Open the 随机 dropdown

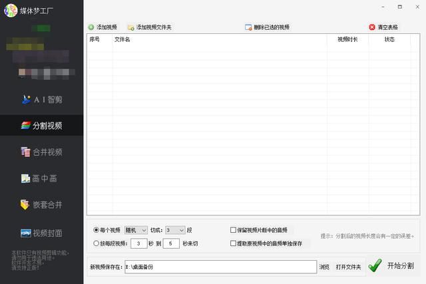pos(136,230)
